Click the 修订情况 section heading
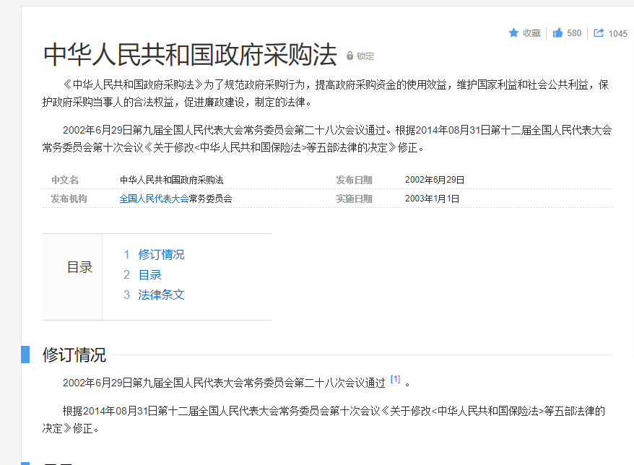 point(74,355)
